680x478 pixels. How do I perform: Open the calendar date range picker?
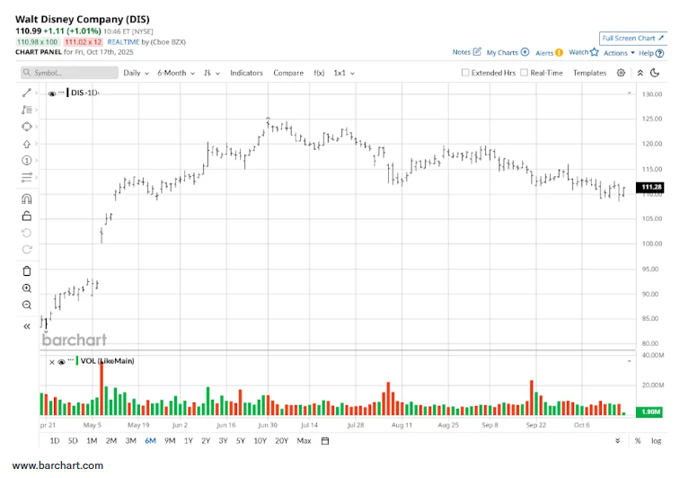[325, 440]
